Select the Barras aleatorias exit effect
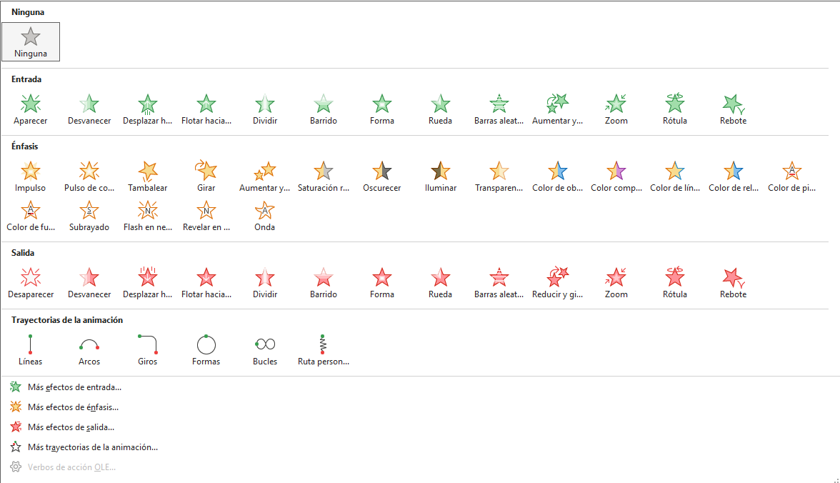This screenshot has width=840, height=483. tap(499, 282)
